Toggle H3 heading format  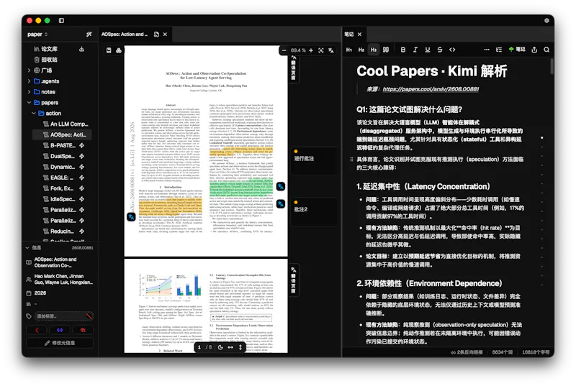click(x=373, y=50)
